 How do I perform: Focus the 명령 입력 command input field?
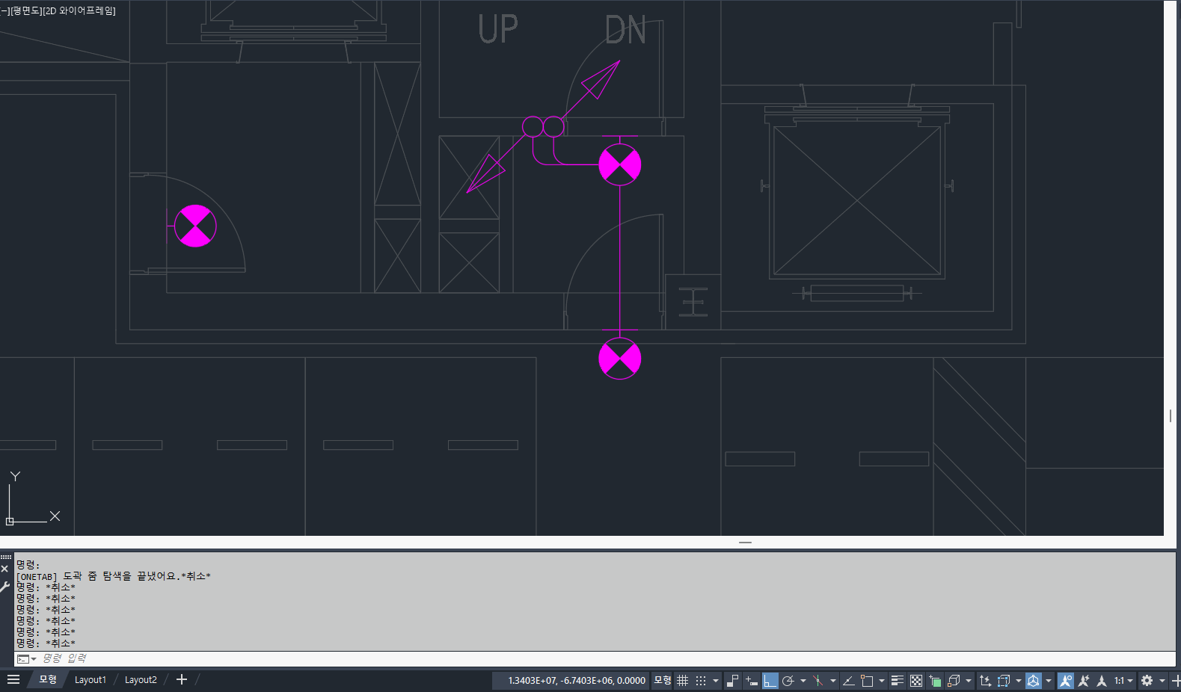pos(606,658)
